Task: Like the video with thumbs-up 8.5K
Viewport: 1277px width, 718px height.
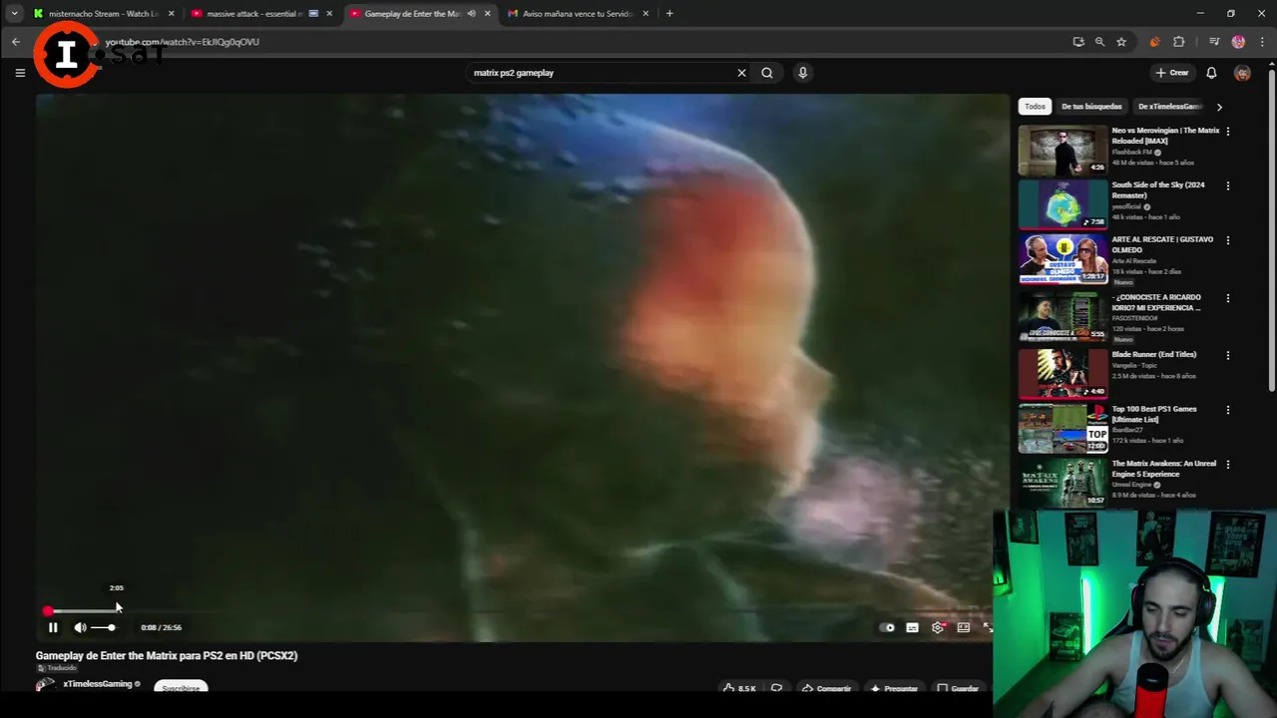Action: (739, 688)
